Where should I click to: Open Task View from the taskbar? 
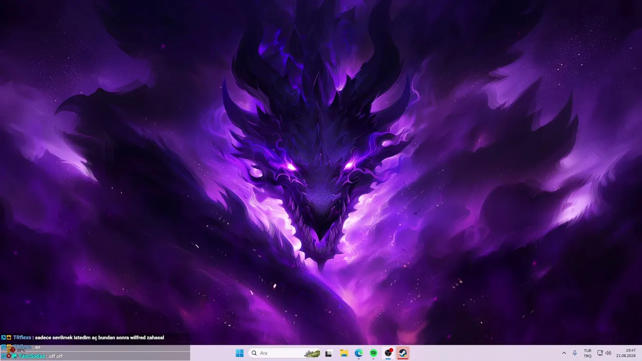pyautogui.click(x=329, y=353)
